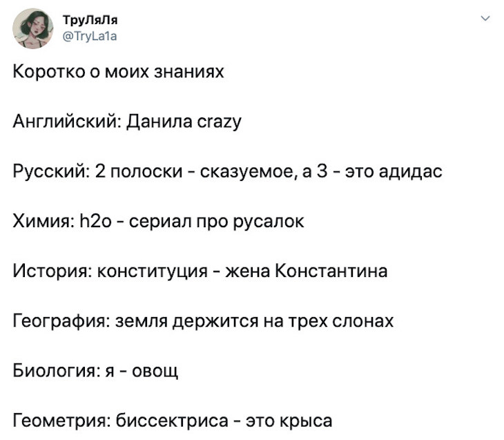Click the 'Химия:' subject label
Viewport: 504px width, 440px height.
tap(43, 221)
